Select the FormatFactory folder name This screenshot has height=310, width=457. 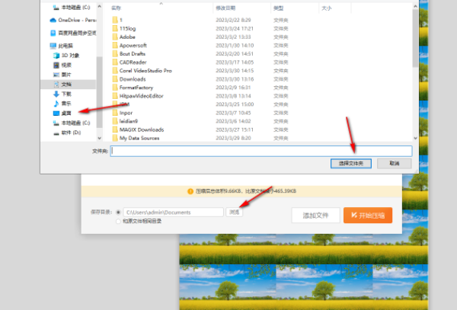136,88
